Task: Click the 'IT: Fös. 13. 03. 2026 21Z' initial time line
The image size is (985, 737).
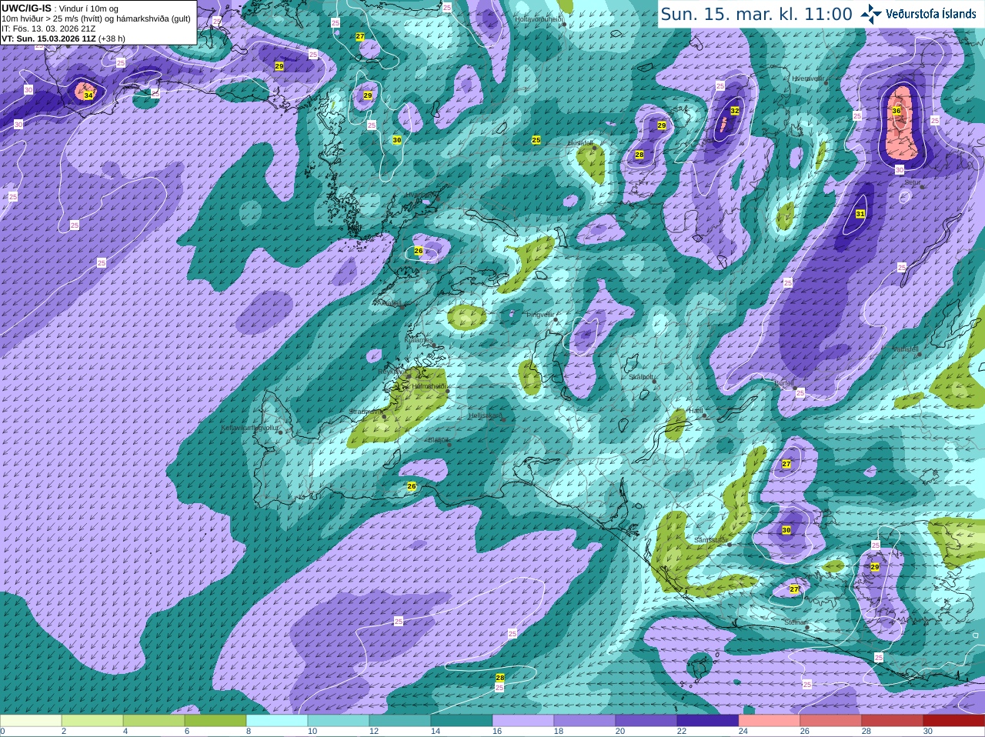Action: 48,28
